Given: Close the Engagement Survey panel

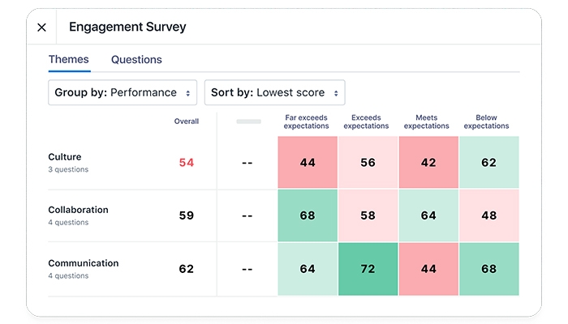Looking at the screenshot, I should tap(42, 28).
